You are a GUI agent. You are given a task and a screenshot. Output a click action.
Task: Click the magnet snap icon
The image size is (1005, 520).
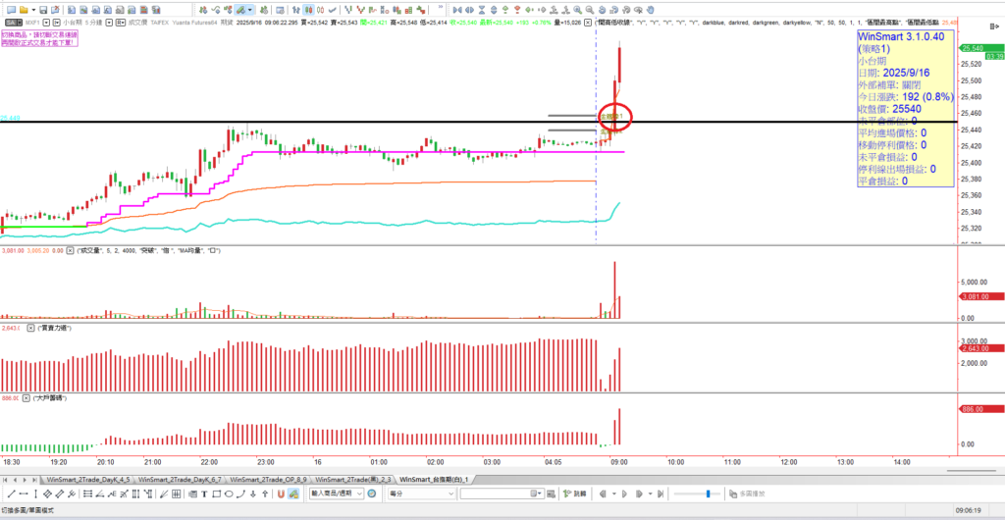[280, 493]
